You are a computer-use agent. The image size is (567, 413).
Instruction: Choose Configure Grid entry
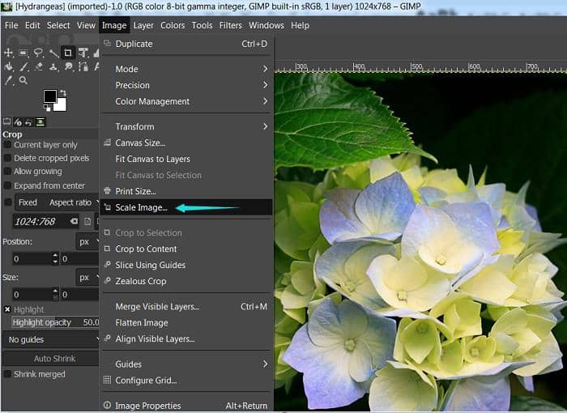186,380
